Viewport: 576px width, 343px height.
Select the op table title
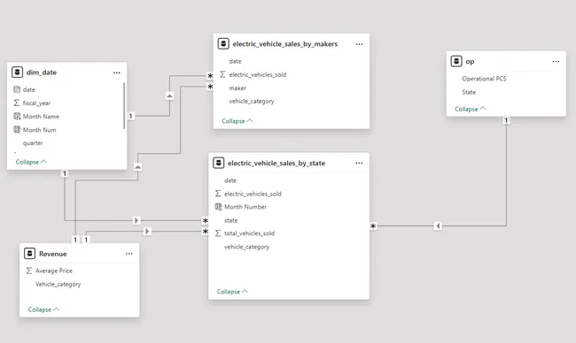point(470,62)
